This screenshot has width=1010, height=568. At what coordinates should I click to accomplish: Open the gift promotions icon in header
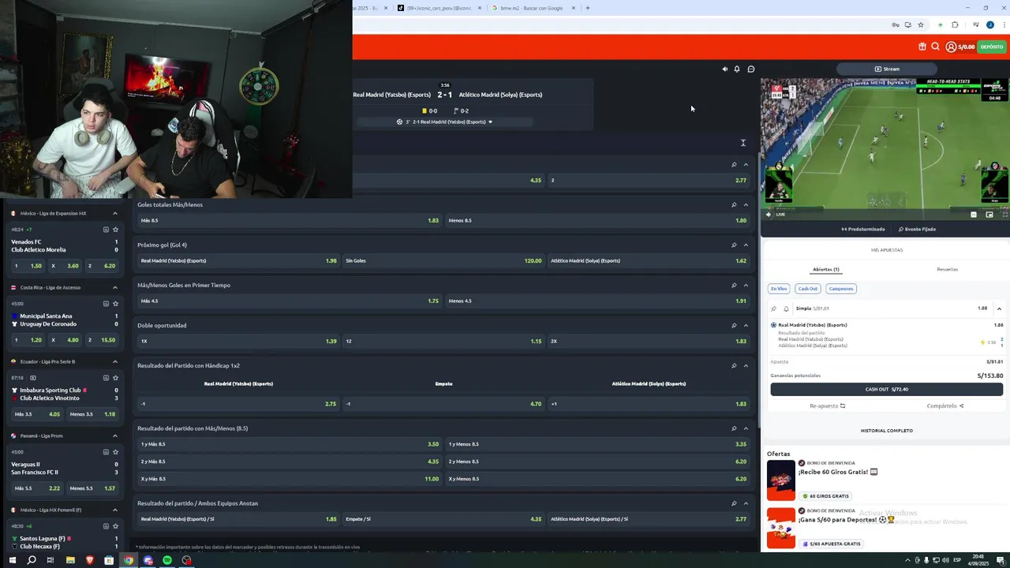tap(922, 47)
